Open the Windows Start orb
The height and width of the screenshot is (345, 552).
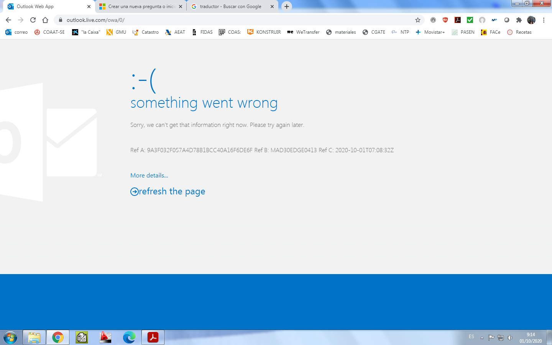pos(10,337)
